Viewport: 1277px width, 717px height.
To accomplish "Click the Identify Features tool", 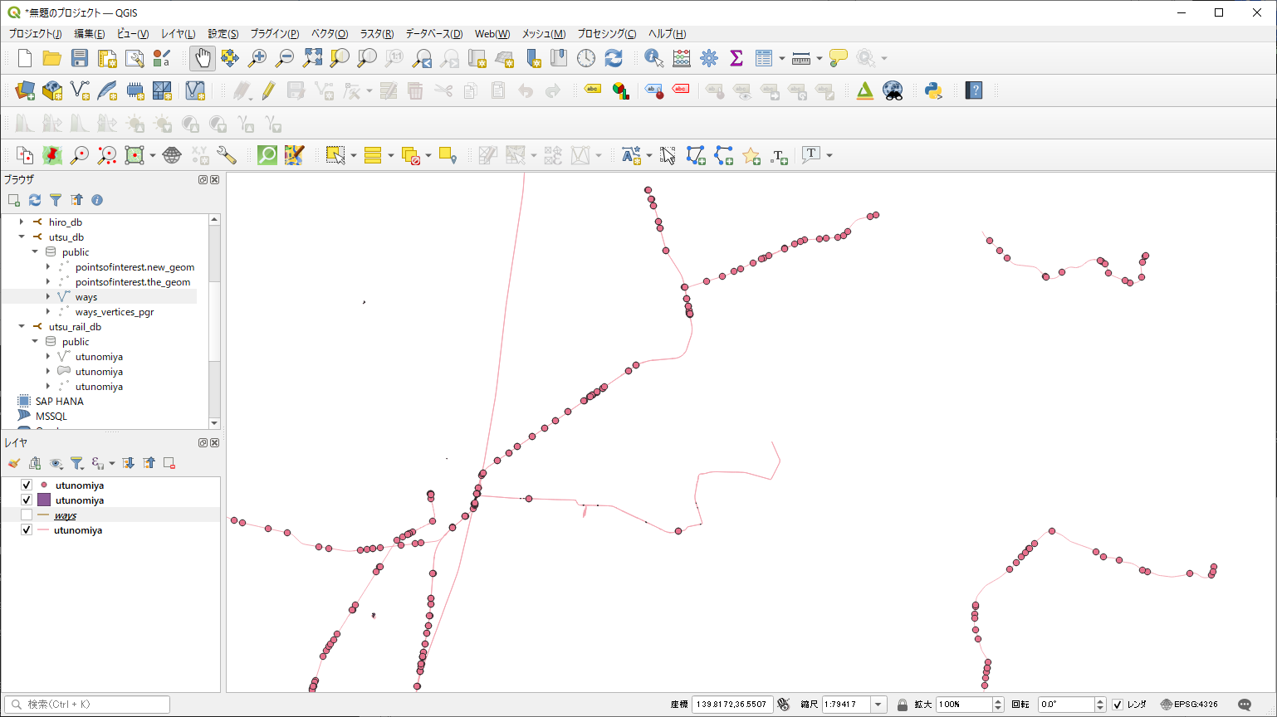I will click(653, 58).
